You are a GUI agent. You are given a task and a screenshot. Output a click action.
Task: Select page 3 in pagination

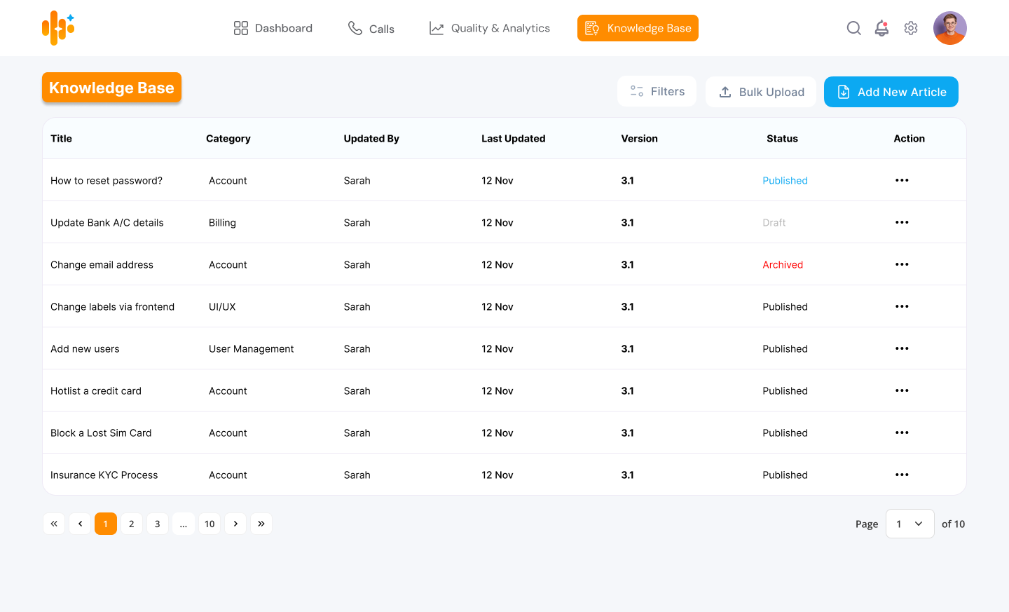point(158,524)
